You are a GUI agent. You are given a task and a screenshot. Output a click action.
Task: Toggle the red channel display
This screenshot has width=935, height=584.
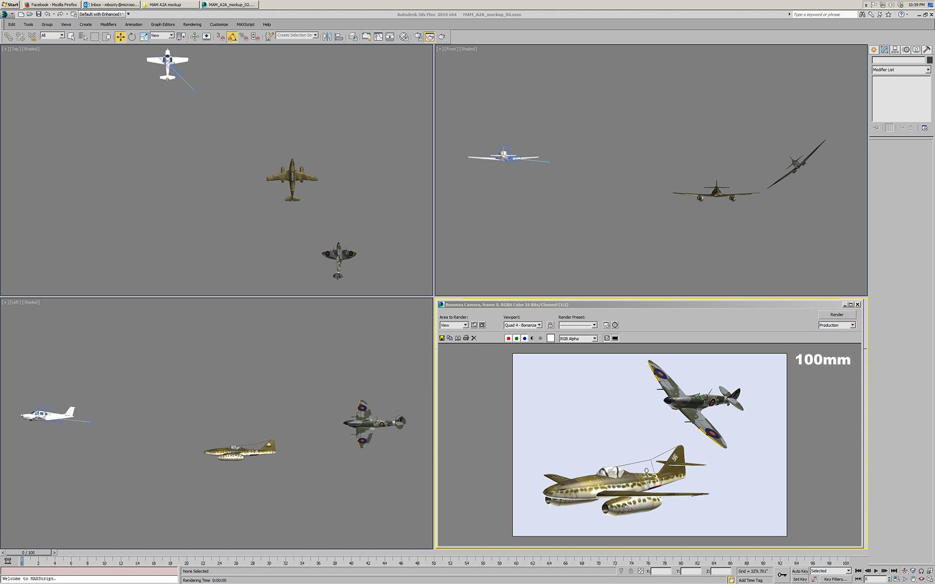pyautogui.click(x=508, y=338)
